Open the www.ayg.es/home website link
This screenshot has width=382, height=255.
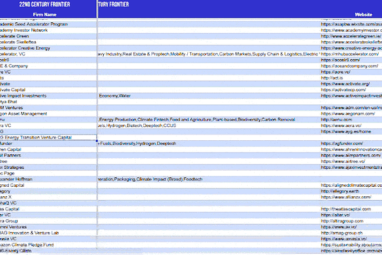346,131
